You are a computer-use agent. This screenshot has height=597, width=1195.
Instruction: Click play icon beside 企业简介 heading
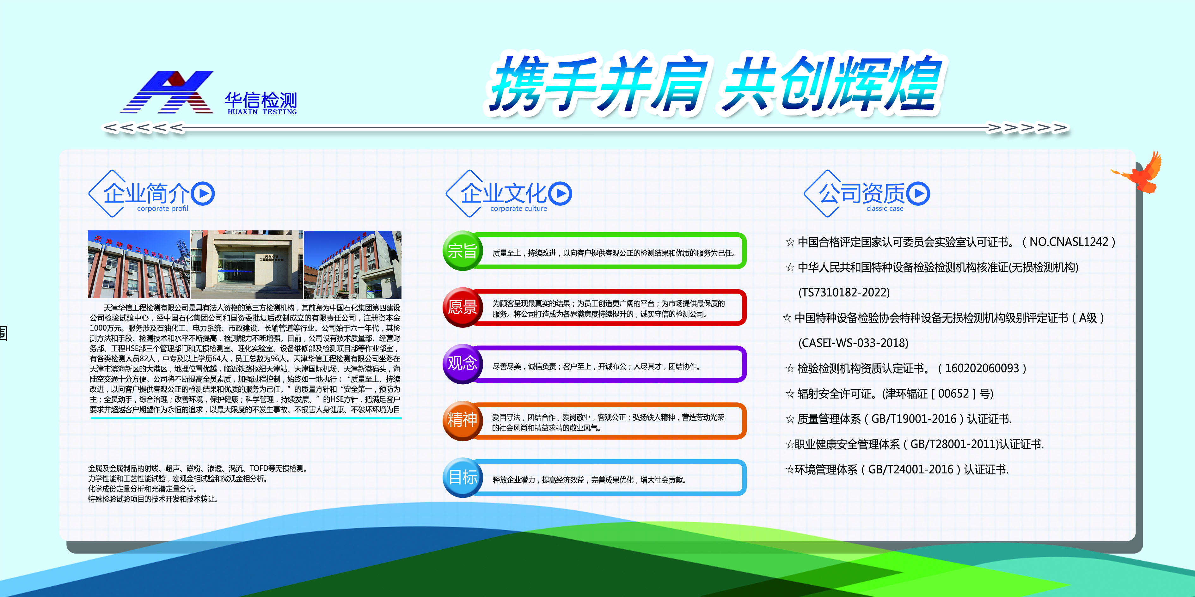pyautogui.click(x=203, y=193)
